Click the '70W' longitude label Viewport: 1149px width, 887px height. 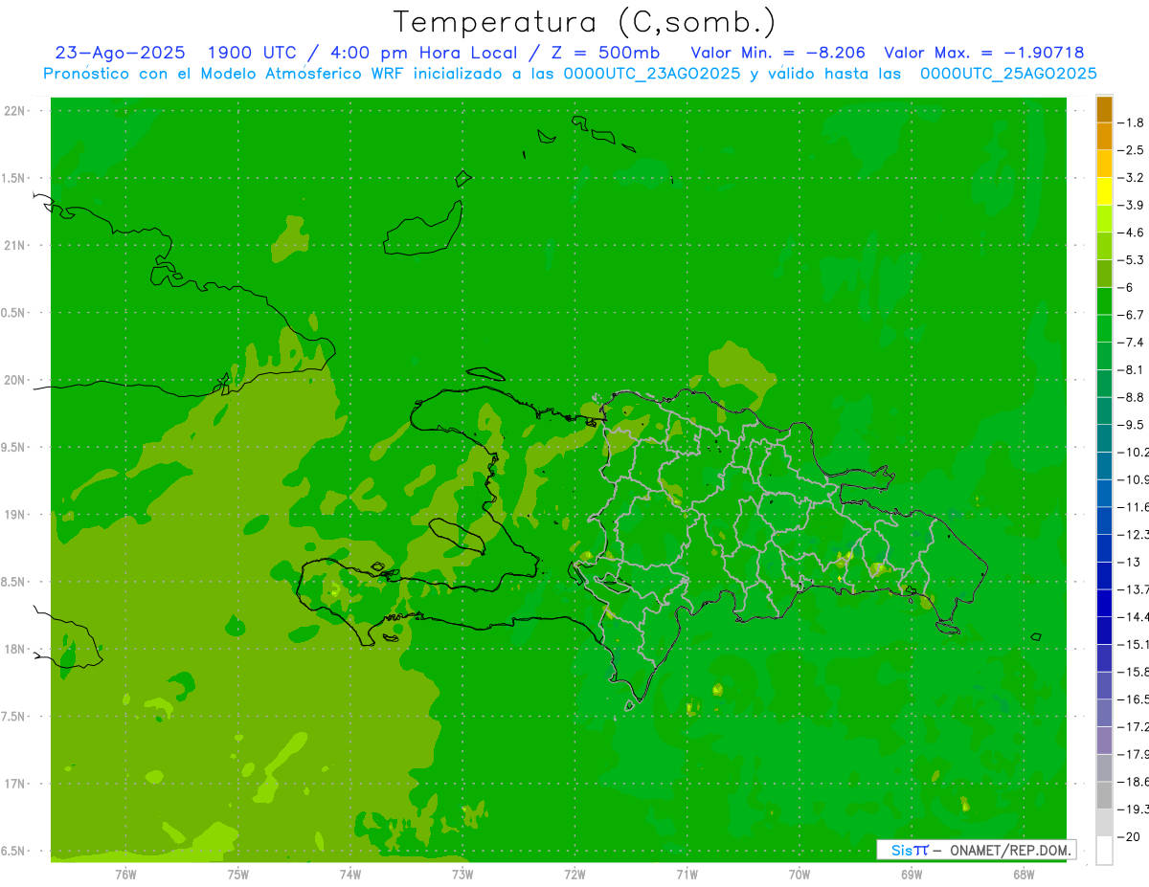799,875
